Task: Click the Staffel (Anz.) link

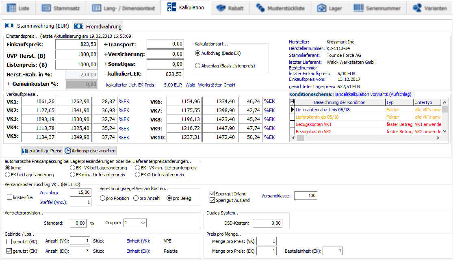Action: [x=54, y=202]
